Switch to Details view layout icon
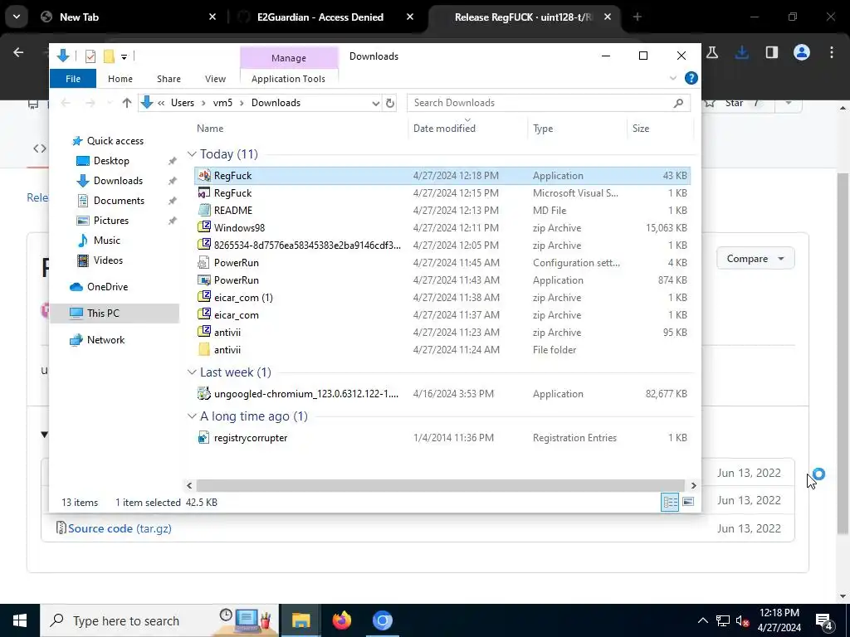The height and width of the screenshot is (637, 850). pyautogui.click(x=670, y=502)
